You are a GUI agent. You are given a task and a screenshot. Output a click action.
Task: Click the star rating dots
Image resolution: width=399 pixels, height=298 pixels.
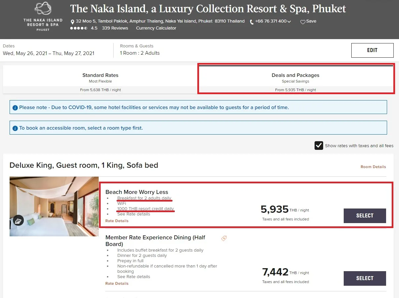pos(79,28)
